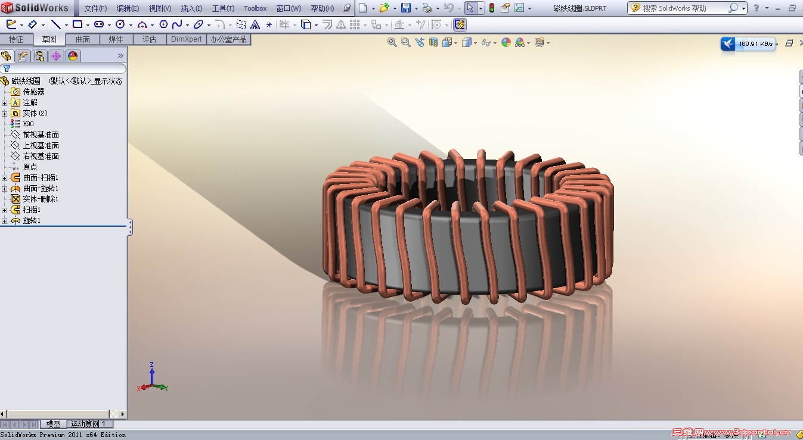This screenshot has height=440, width=803.
Task: Switch to the 特征 ribbon tab
Action: (x=16, y=39)
